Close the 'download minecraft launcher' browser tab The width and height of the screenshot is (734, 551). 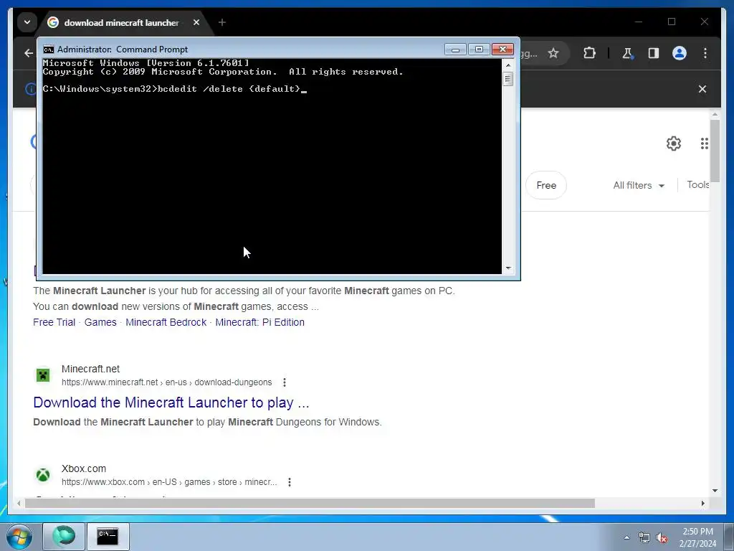click(196, 22)
